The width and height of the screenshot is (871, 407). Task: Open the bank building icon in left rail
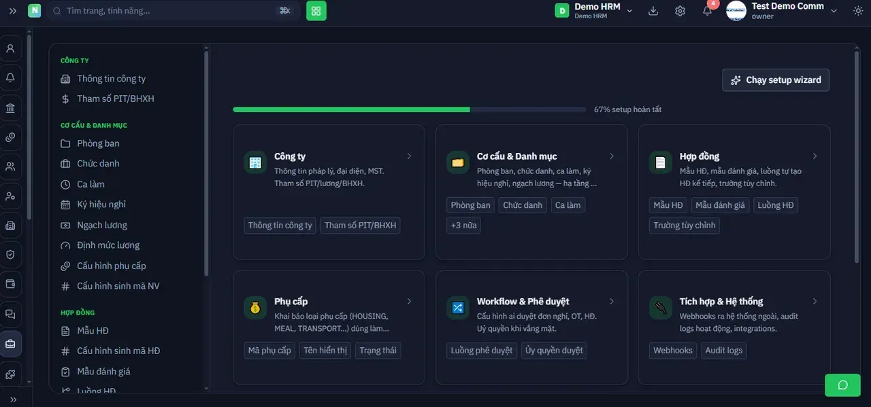click(x=10, y=108)
